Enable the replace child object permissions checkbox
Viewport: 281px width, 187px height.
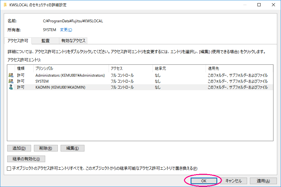point(9,168)
